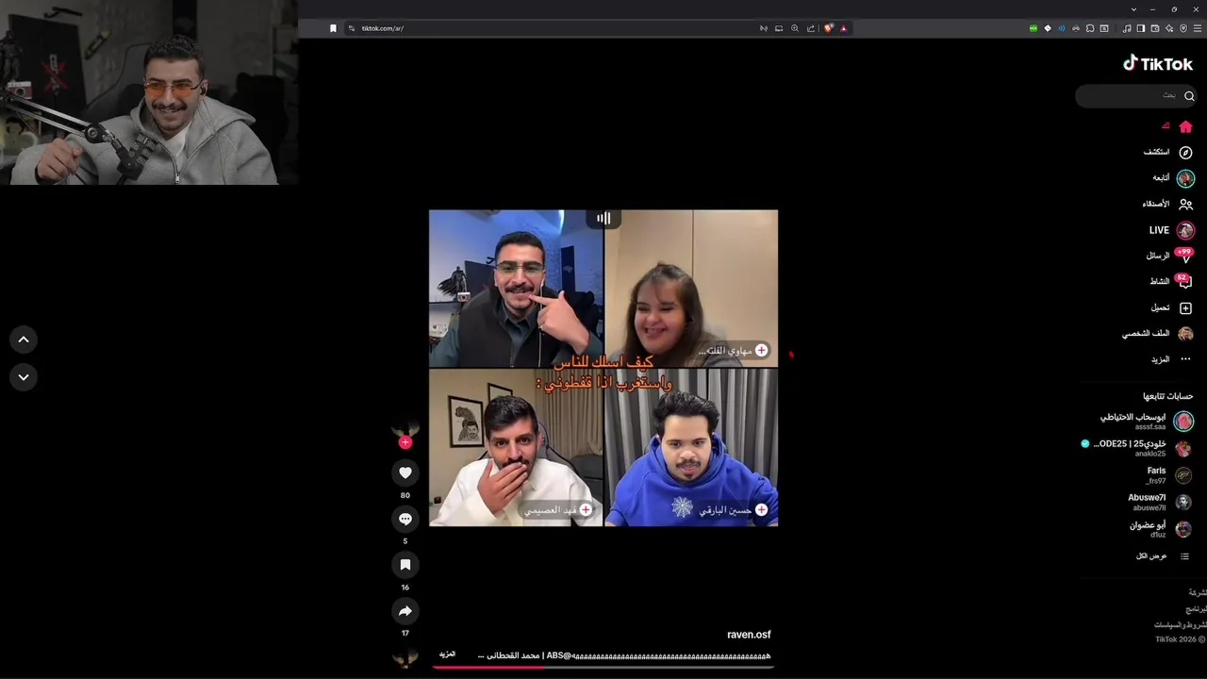Share the video with arrow icon
Viewport: 1207px width, 679px height.
pos(405,610)
